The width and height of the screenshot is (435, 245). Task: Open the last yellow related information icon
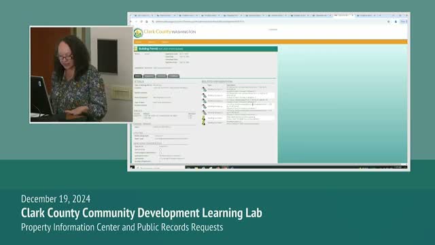[204, 122]
